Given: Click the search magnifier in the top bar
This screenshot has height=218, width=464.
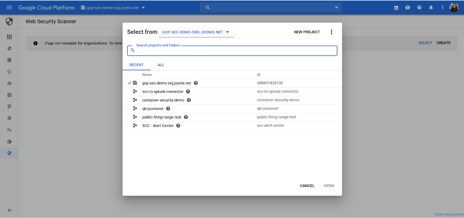Looking at the screenshot, I should click(208, 8).
